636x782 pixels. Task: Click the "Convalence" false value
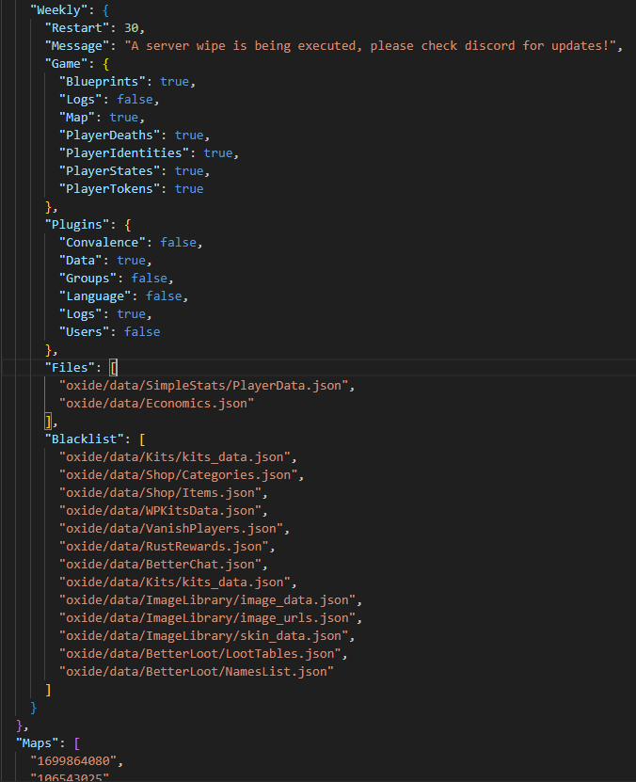point(178,243)
